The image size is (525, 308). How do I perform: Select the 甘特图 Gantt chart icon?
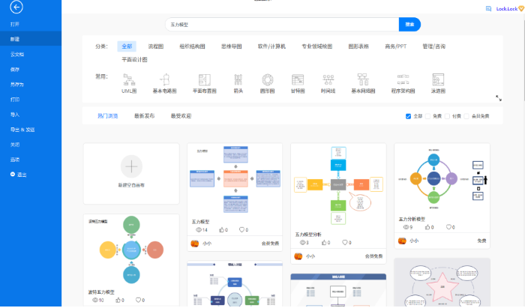298,80
